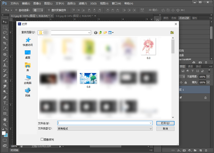Viewport: 214px width, 153px height.
Task: Expand the 文件名 combo box arrow
Action: click(151, 123)
